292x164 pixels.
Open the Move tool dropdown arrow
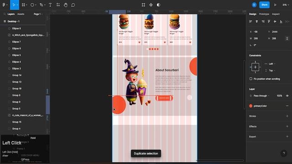click(x=17, y=5)
